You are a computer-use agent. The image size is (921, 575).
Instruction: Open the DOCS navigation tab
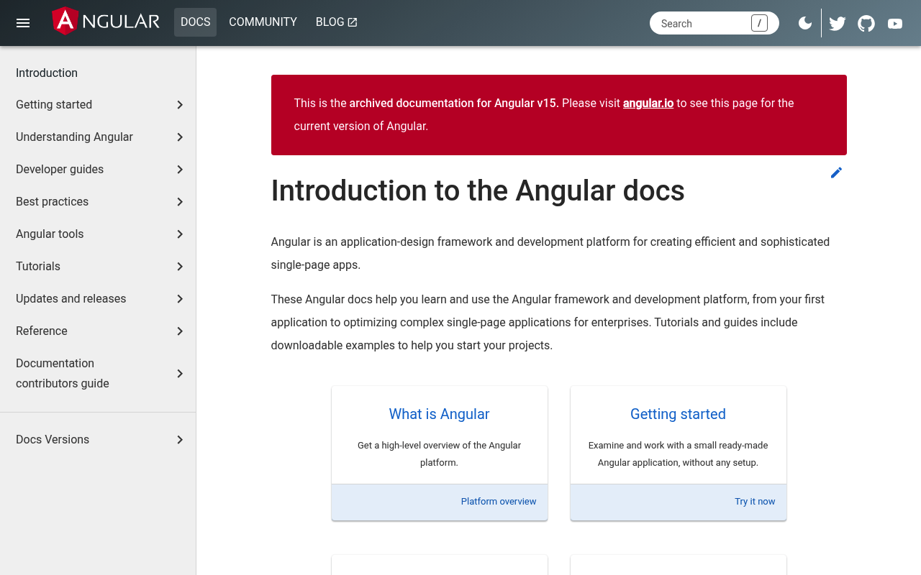click(x=195, y=22)
